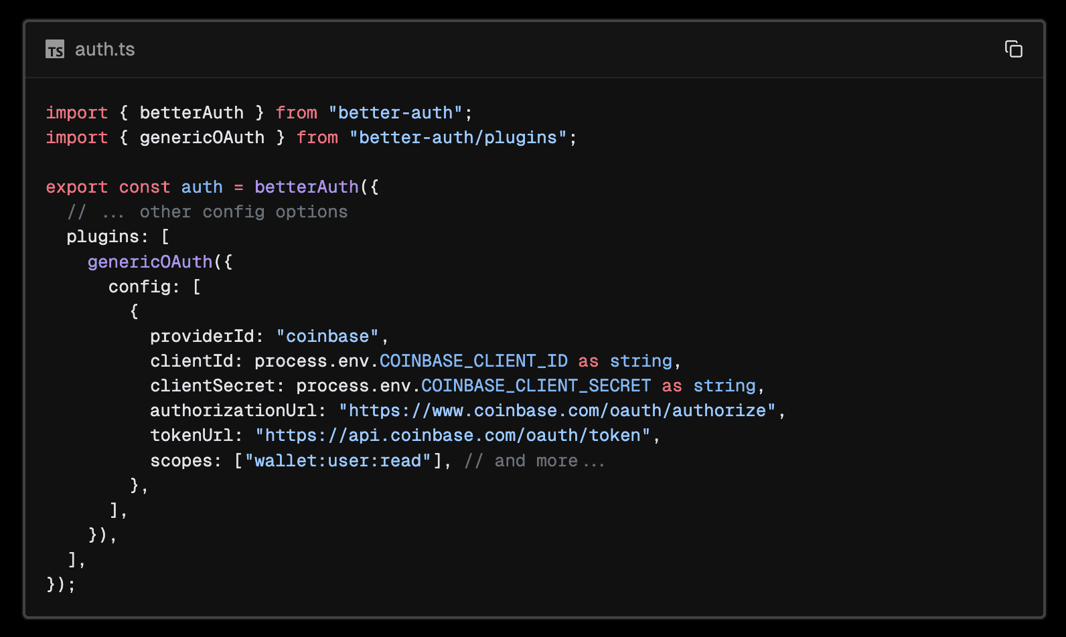
Task: Click the betterAuth name in first import
Action: tap(192, 112)
